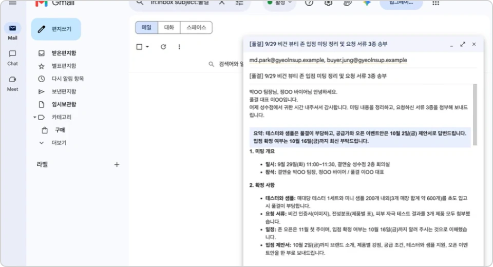The width and height of the screenshot is (493, 267).
Task: Click the clock icon beside 다시 알림 항목
Action: [x=42, y=79]
